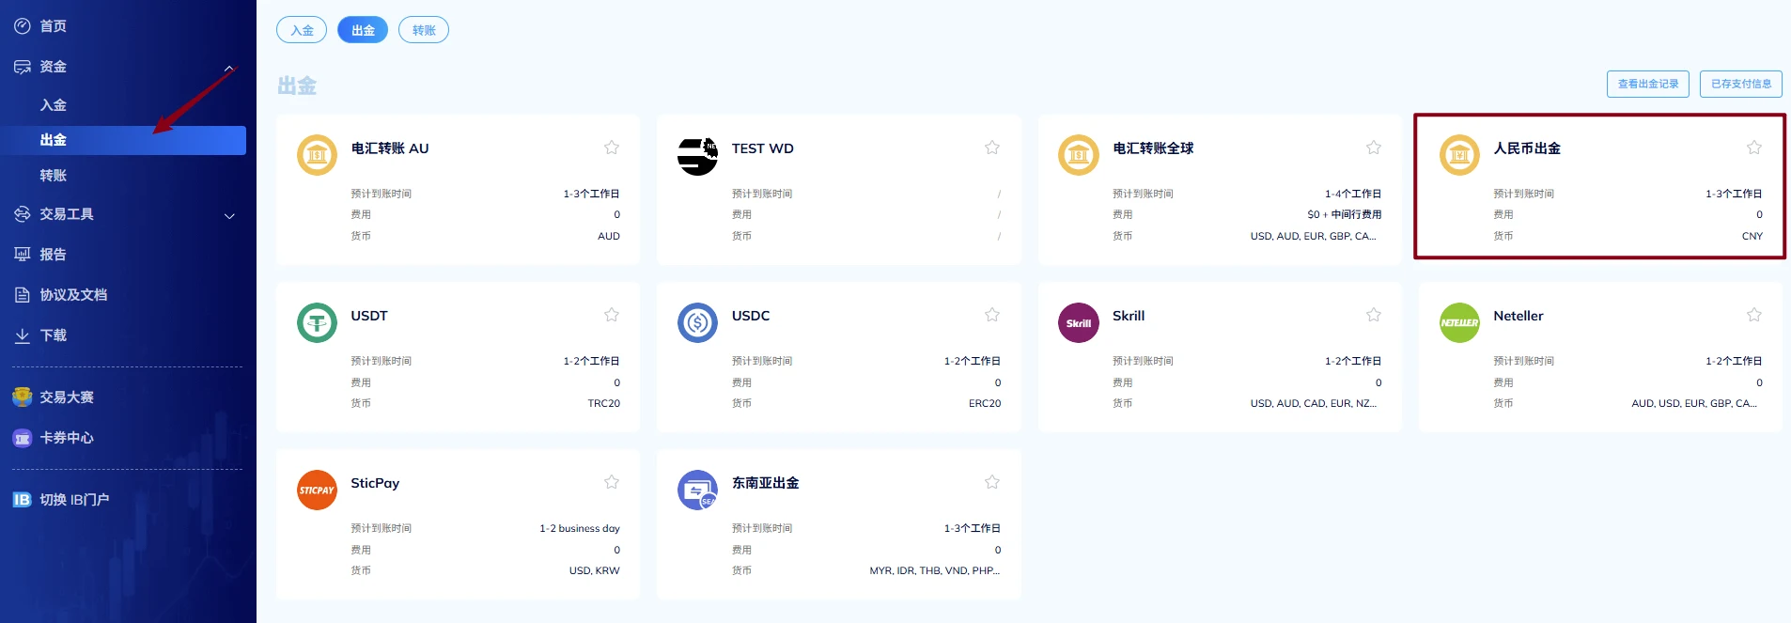This screenshot has height=623, width=1791.
Task: Select the SticPay logo icon
Action: point(317,490)
